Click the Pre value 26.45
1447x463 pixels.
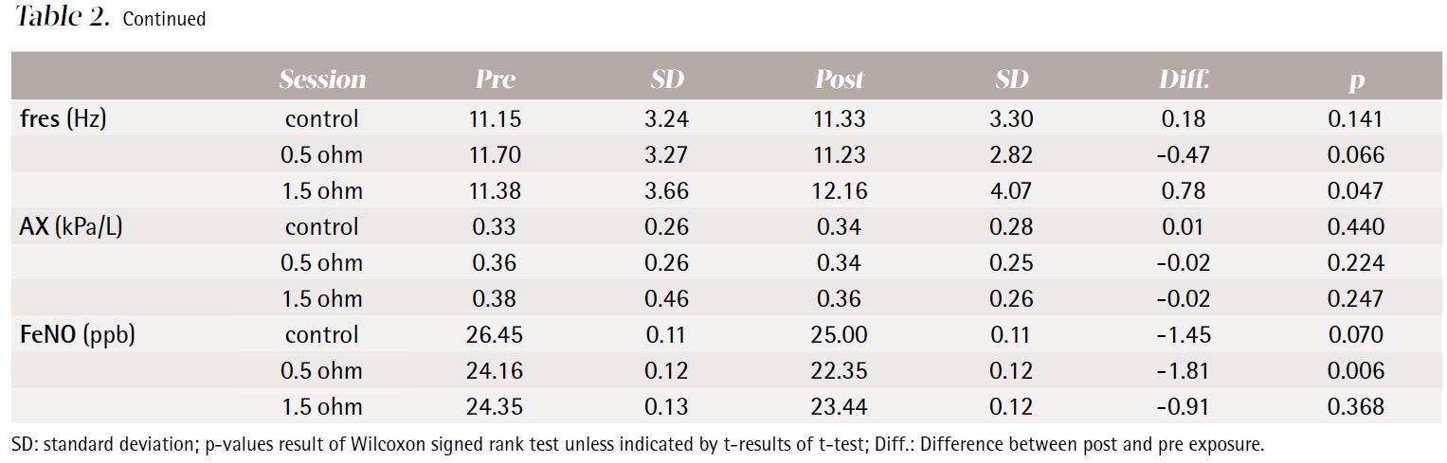(495, 335)
